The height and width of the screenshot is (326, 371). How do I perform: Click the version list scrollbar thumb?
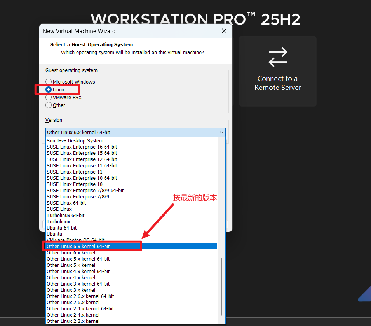[x=221, y=287]
